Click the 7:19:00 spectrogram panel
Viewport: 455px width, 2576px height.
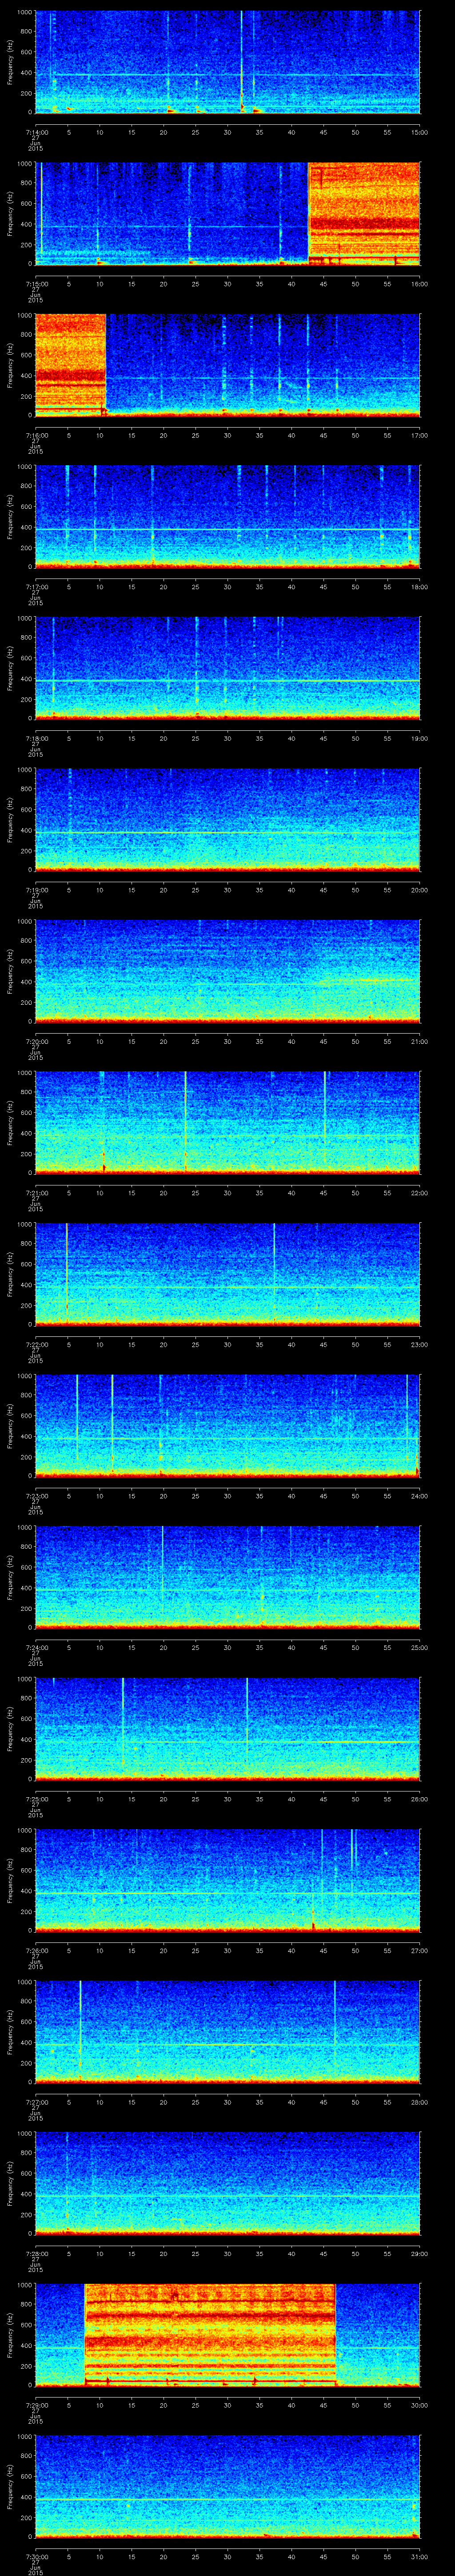[x=227, y=819]
